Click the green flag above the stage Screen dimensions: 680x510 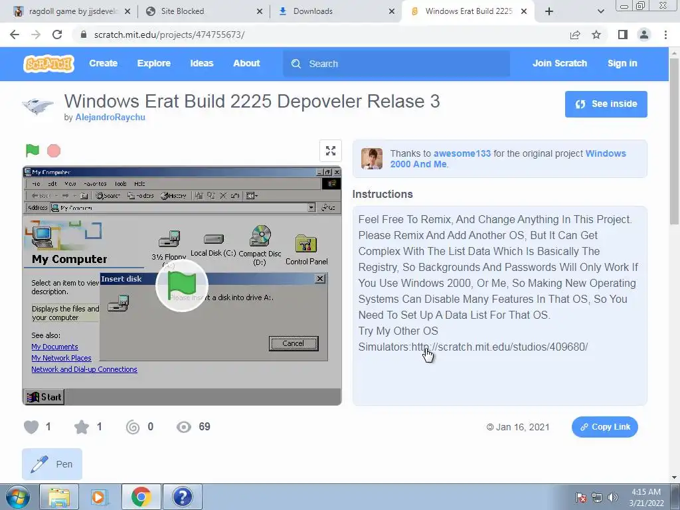tap(33, 151)
